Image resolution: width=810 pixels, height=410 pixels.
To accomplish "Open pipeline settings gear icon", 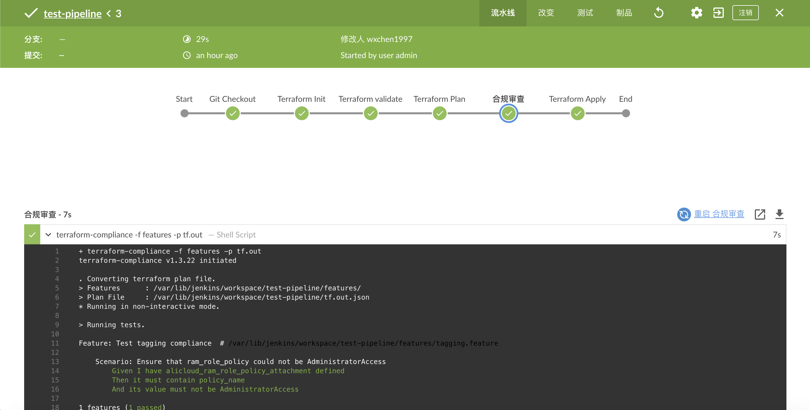I will coord(696,13).
